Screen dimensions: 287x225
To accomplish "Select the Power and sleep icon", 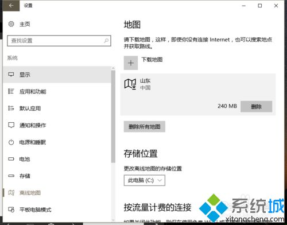I will click(11, 142).
